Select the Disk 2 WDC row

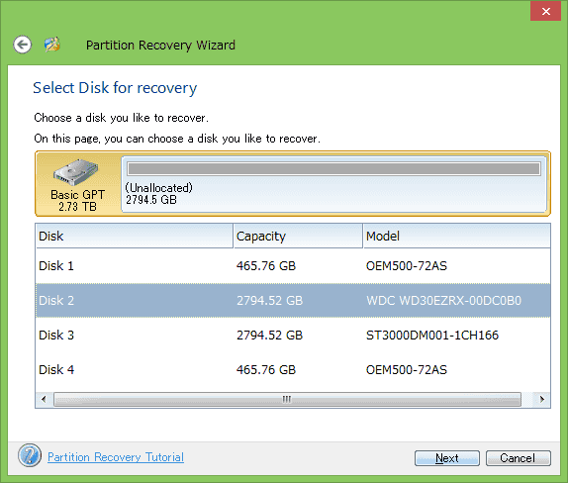click(293, 300)
